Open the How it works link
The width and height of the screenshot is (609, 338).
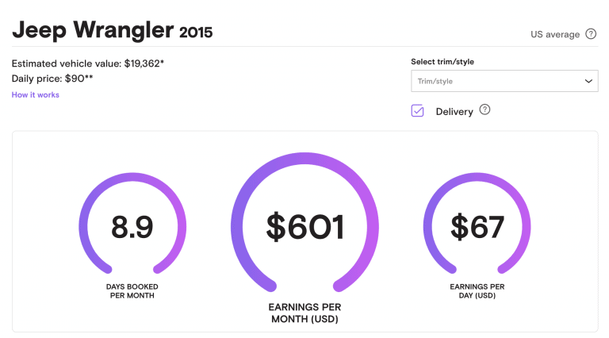point(36,95)
